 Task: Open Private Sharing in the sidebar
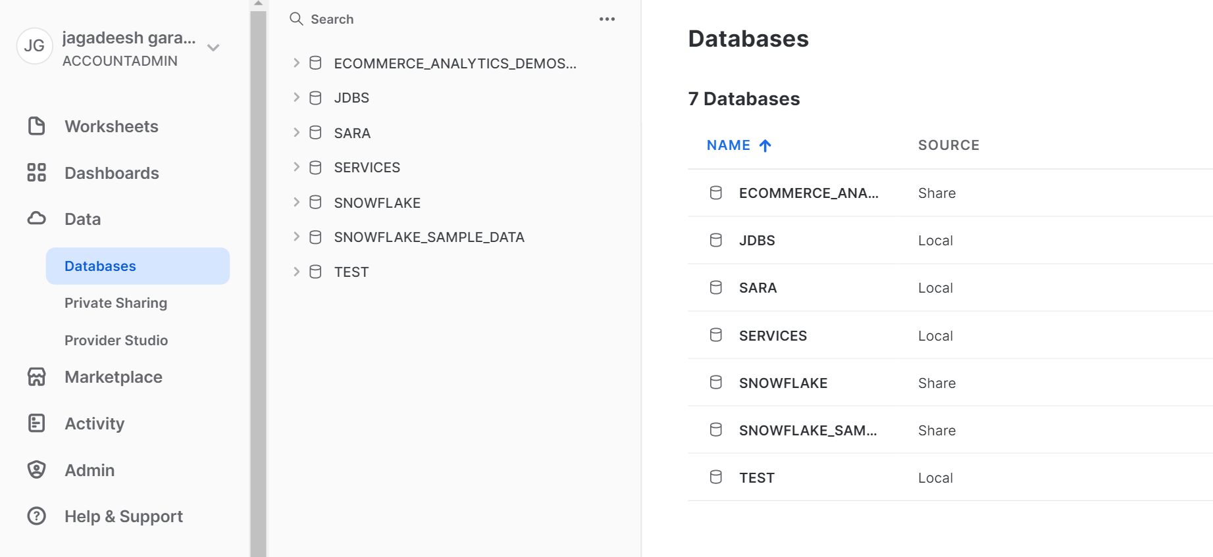pyautogui.click(x=116, y=303)
